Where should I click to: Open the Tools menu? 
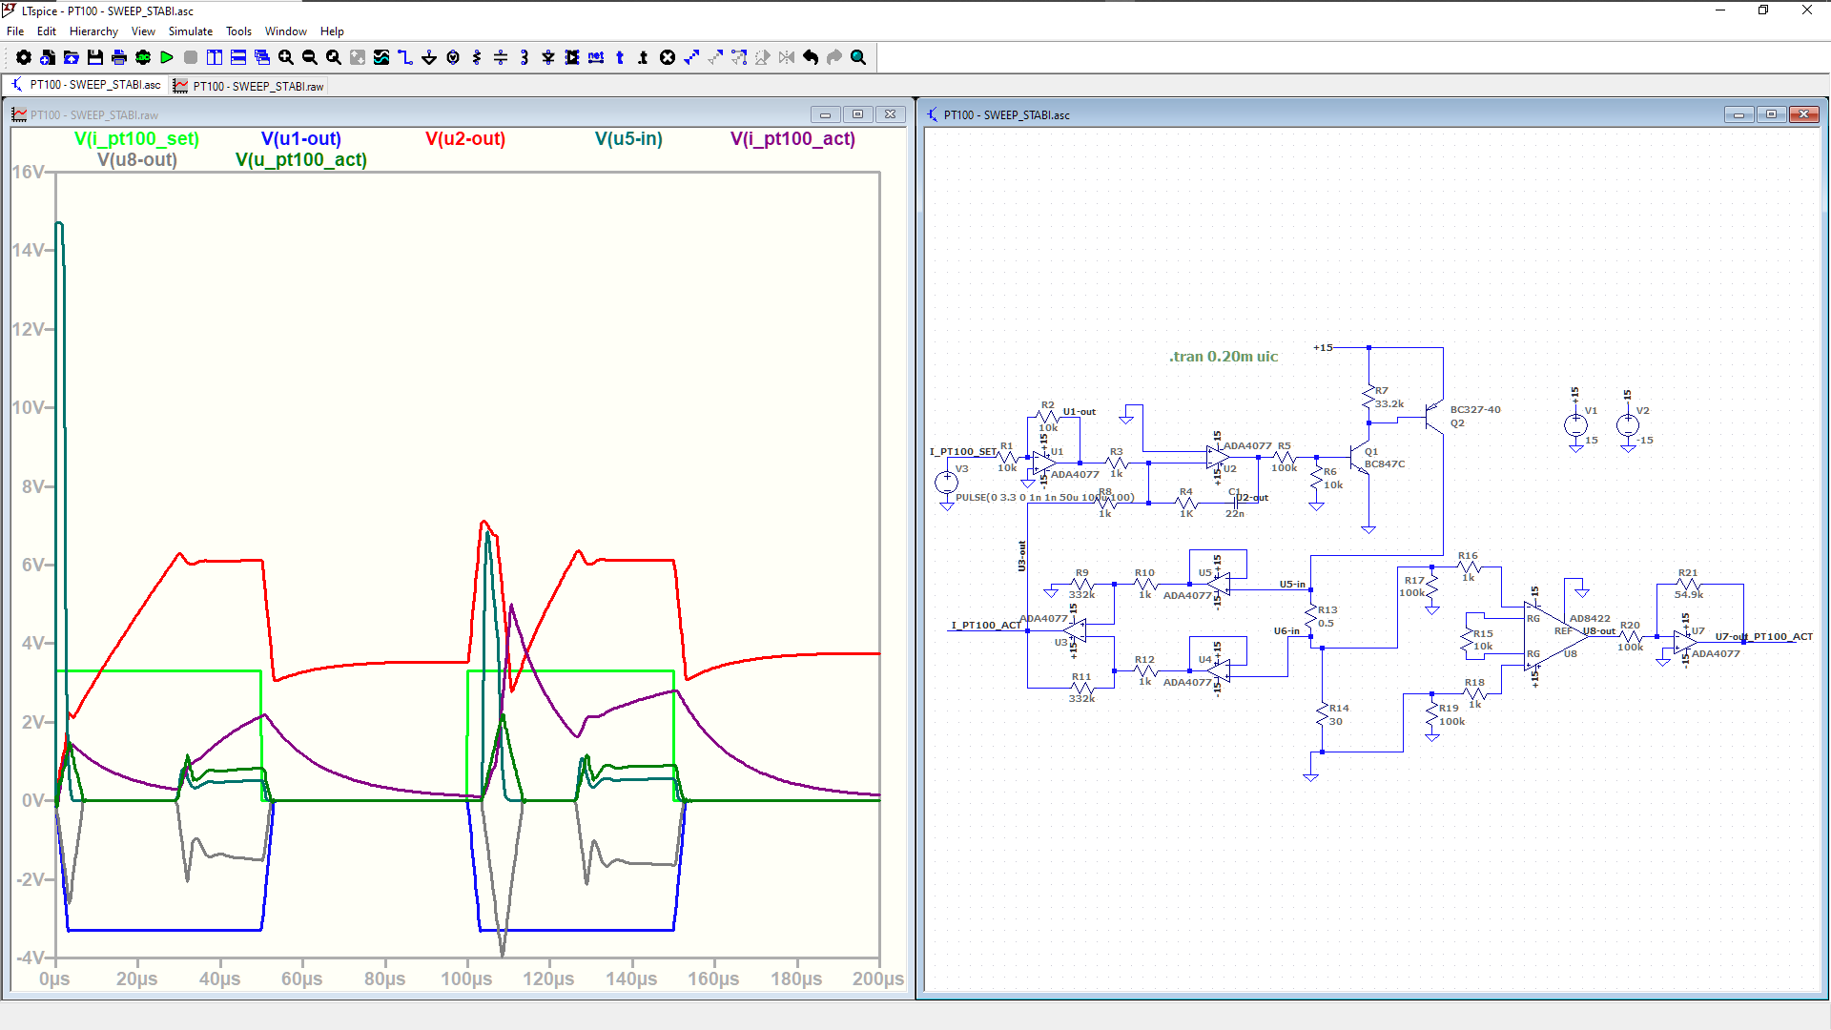(238, 31)
